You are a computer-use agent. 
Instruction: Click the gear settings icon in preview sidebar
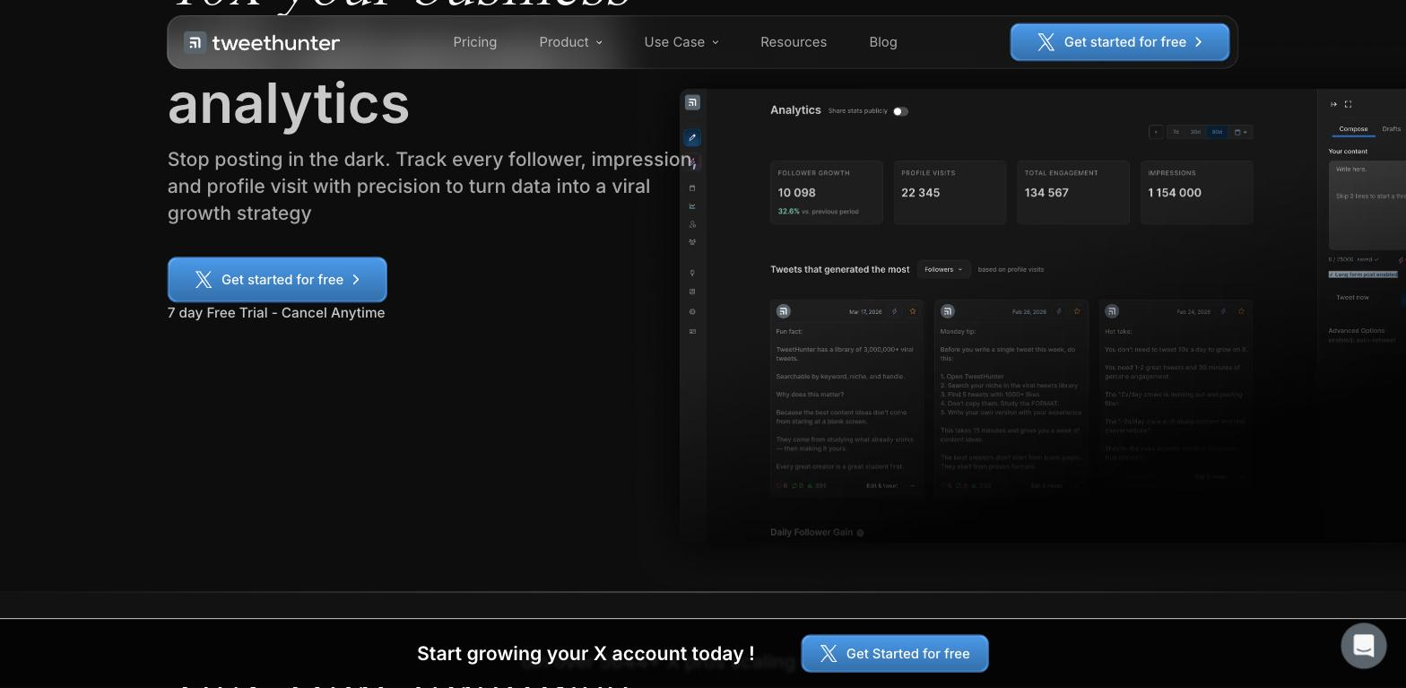click(x=692, y=312)
